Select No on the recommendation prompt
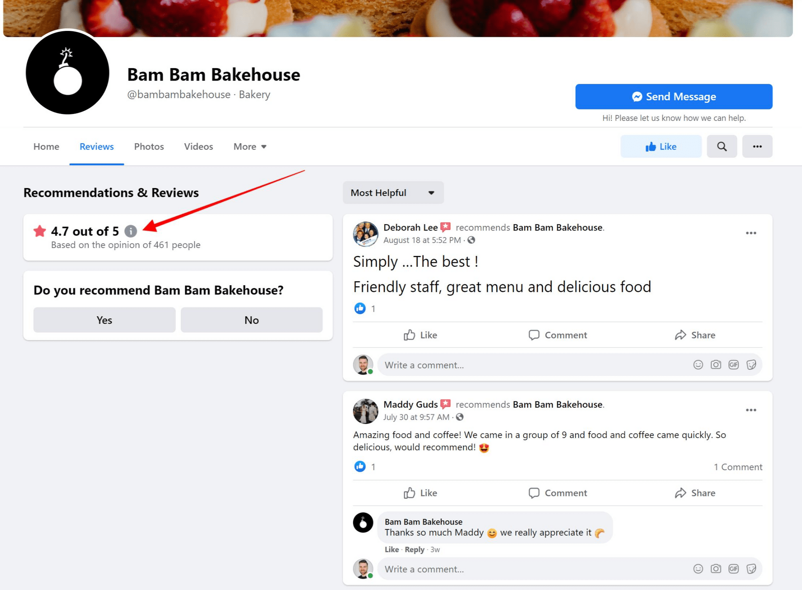This screenshot has height=590, width=802. click(x=251, y=320)
